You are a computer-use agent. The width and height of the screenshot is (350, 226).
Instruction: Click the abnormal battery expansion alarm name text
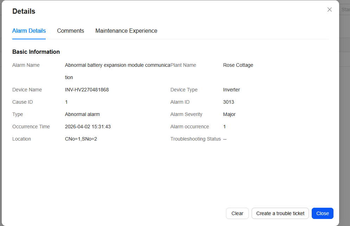pyautogui.click(x=117, y=65)
